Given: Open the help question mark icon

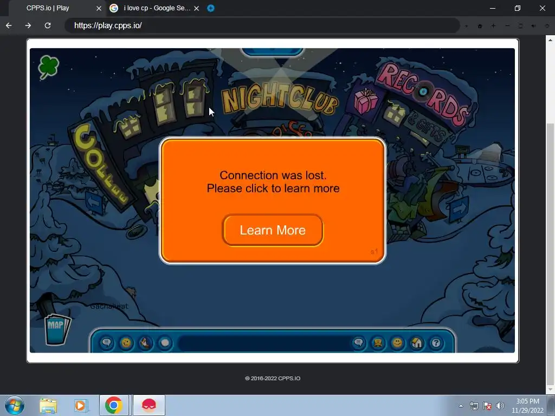Looking at the screenshot, I should point(436,343).
